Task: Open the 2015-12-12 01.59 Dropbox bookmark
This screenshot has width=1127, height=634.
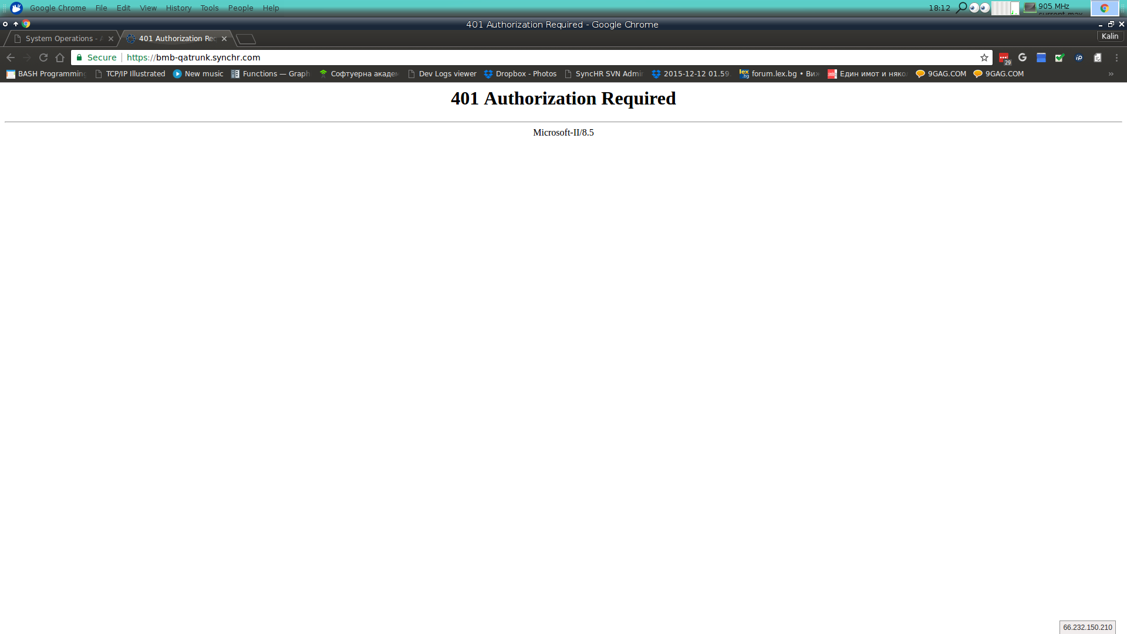Action: (x=691, y=74)
